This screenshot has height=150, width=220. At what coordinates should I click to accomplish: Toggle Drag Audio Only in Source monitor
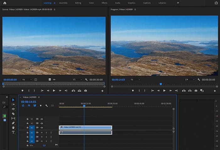pos(54,80)
